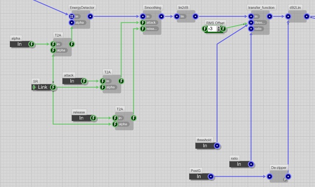Click the De-zipper node title

(279, 168)
